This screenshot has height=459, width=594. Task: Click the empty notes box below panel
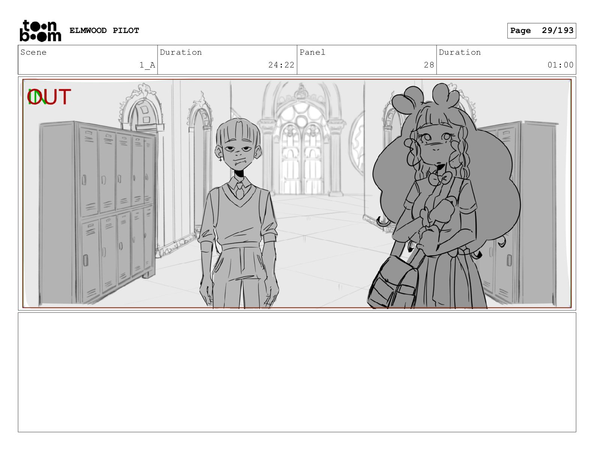297,372
